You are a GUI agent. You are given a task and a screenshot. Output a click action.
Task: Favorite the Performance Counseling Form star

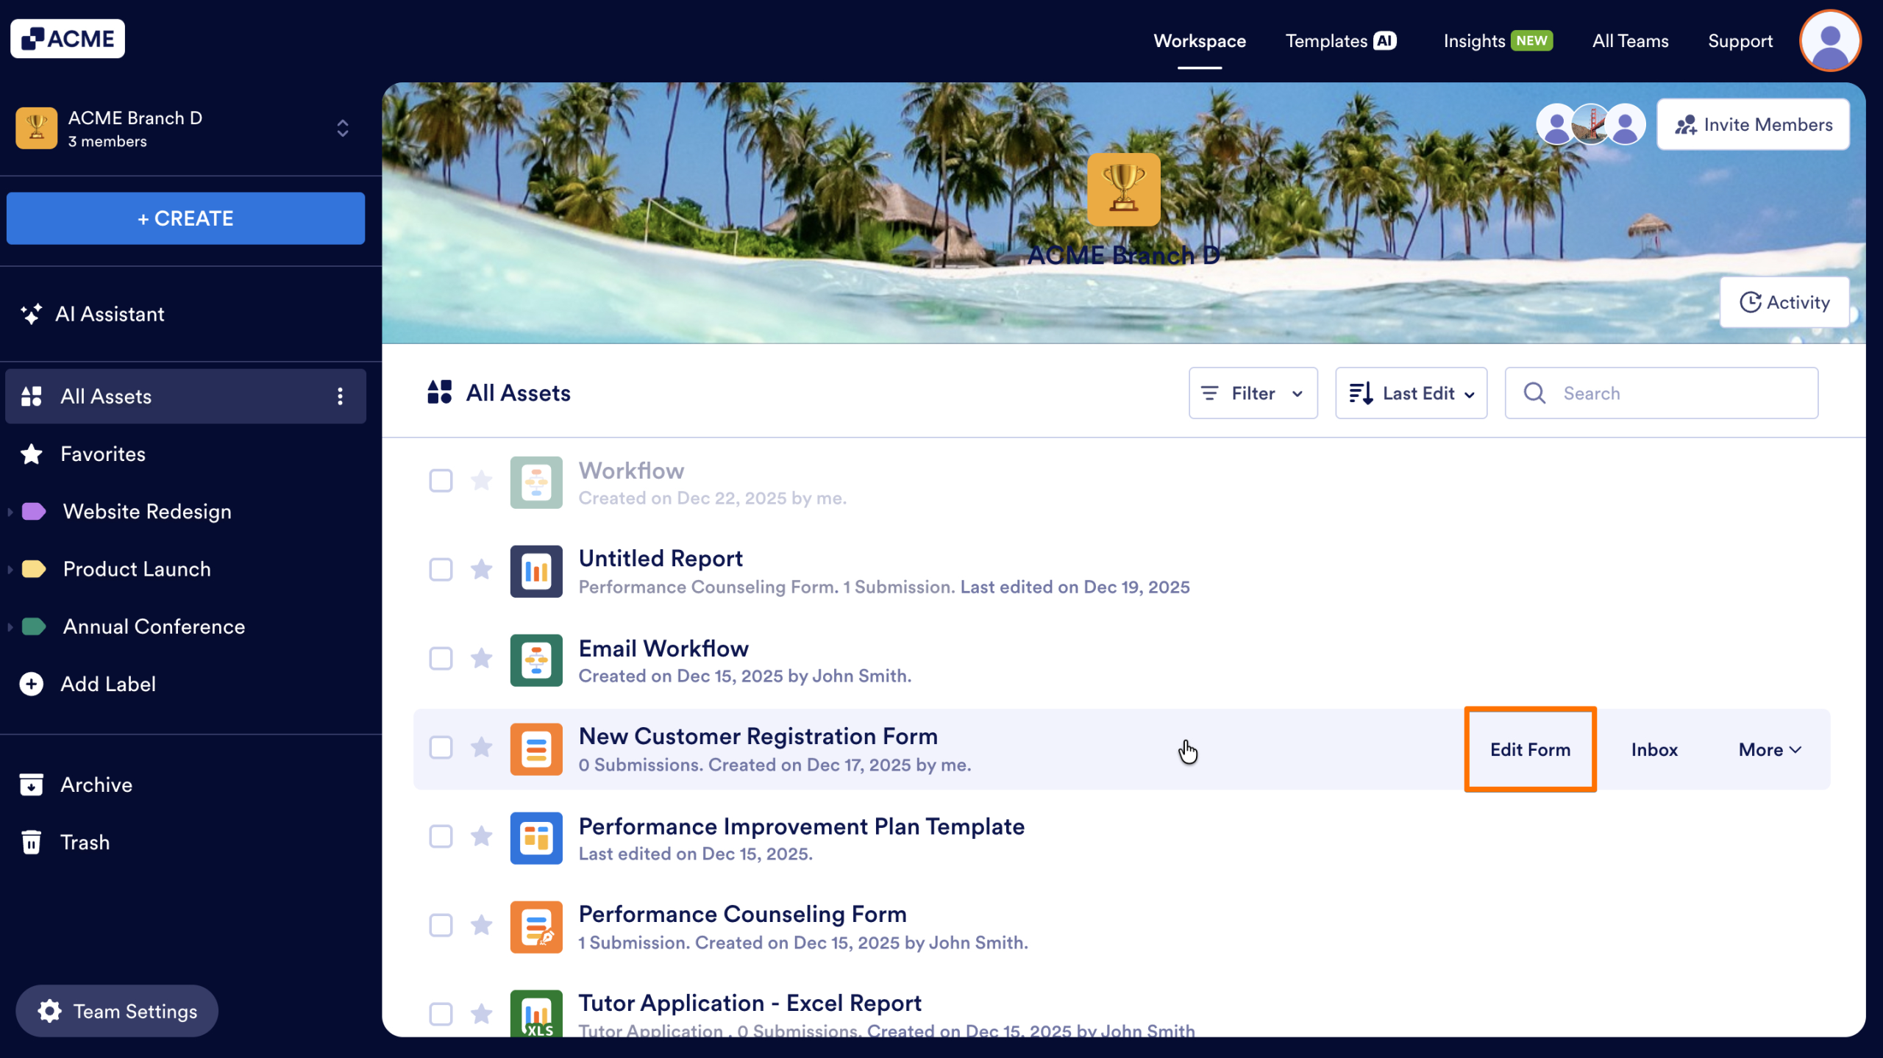point(482,926)
